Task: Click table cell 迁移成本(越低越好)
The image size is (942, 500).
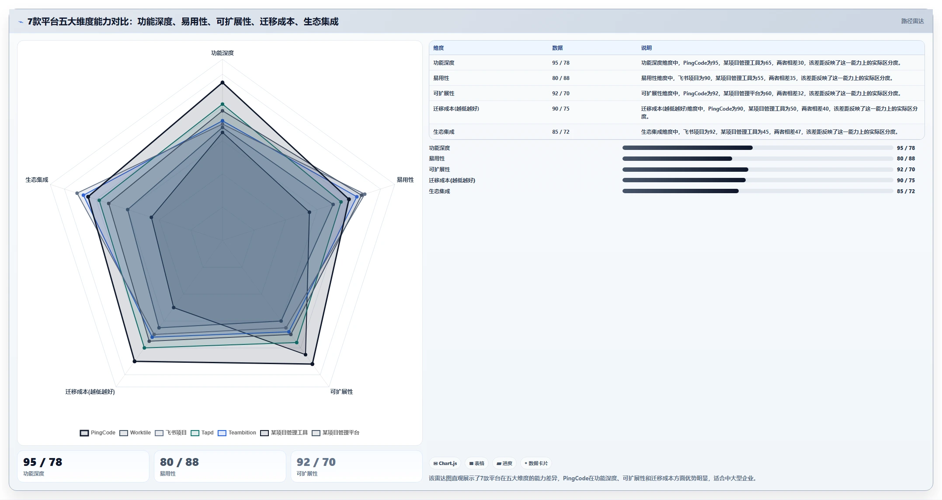Action: [x=456, y=109]
